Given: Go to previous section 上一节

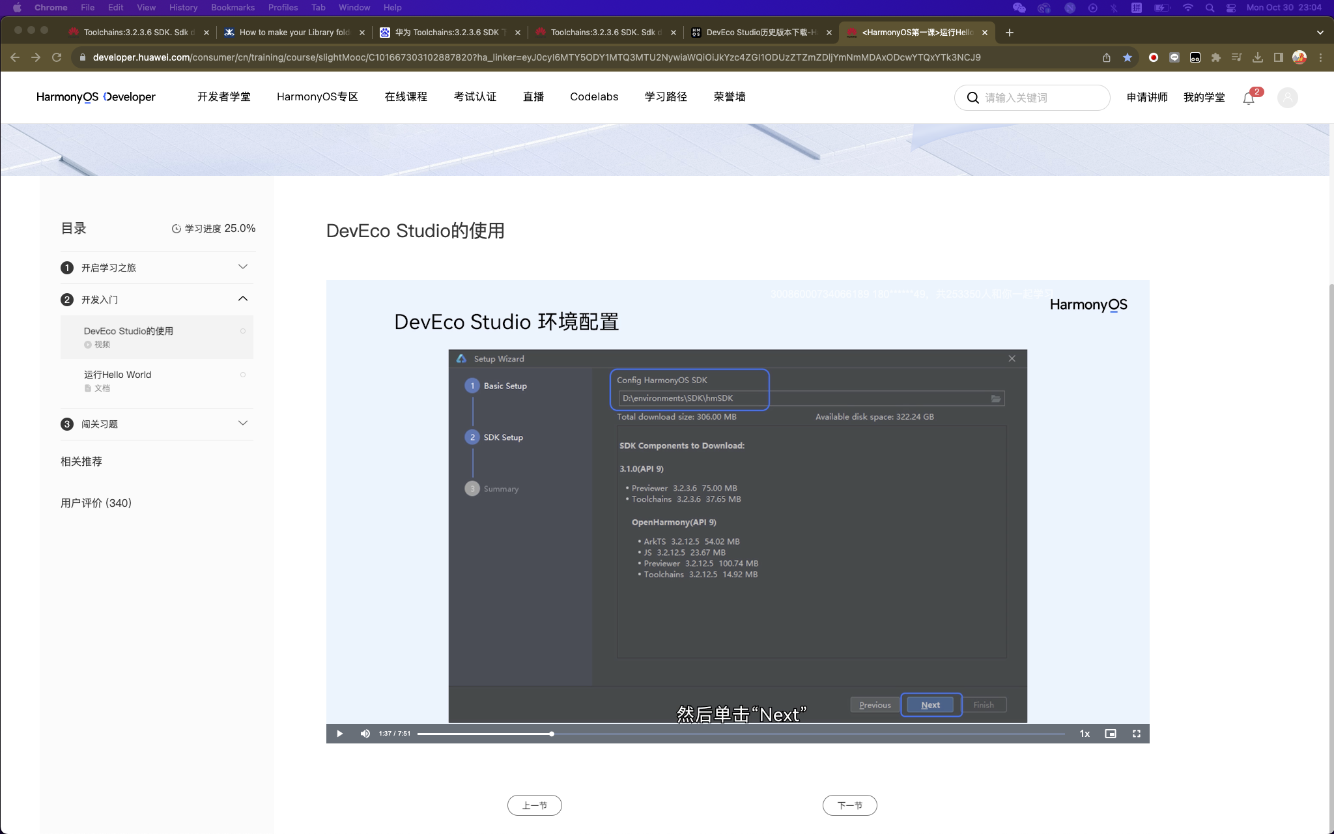Looking at the screenshot, I should tap(535, 805).
